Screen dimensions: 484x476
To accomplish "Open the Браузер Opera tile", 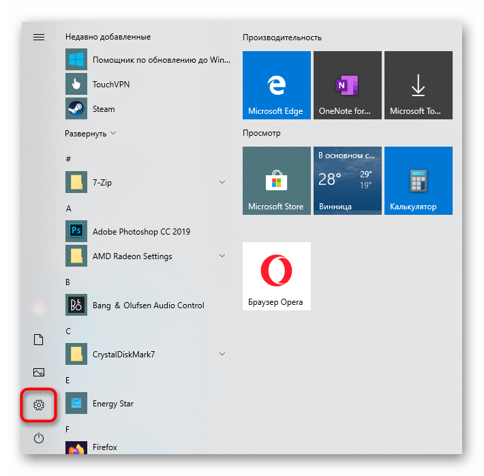I will point(277,276).
